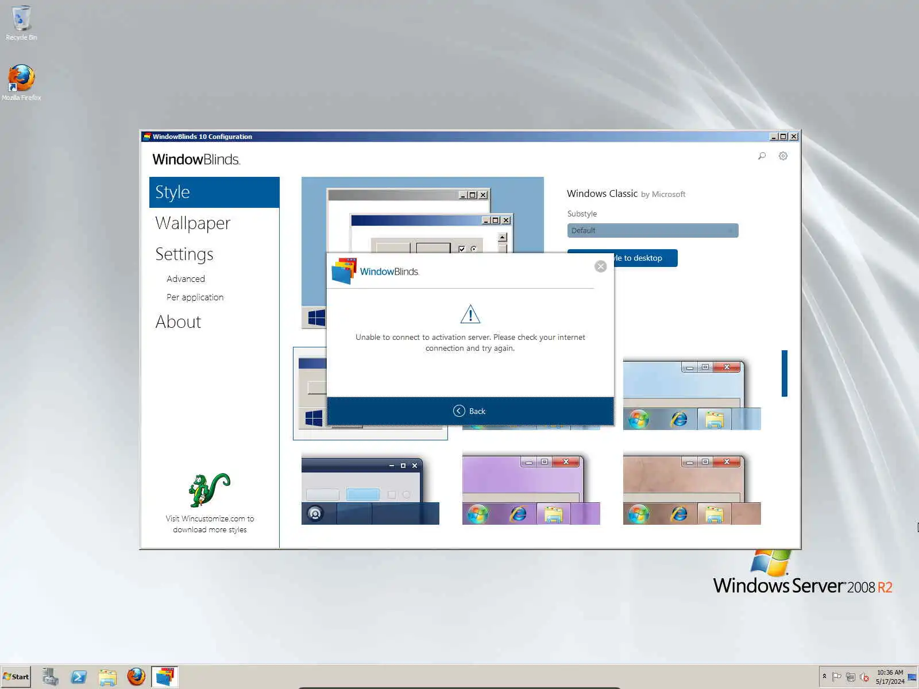Click the WindowBlinds logo in dialog
The height and width of the screenshot is (689, 919).
click(x=376, y=271)
